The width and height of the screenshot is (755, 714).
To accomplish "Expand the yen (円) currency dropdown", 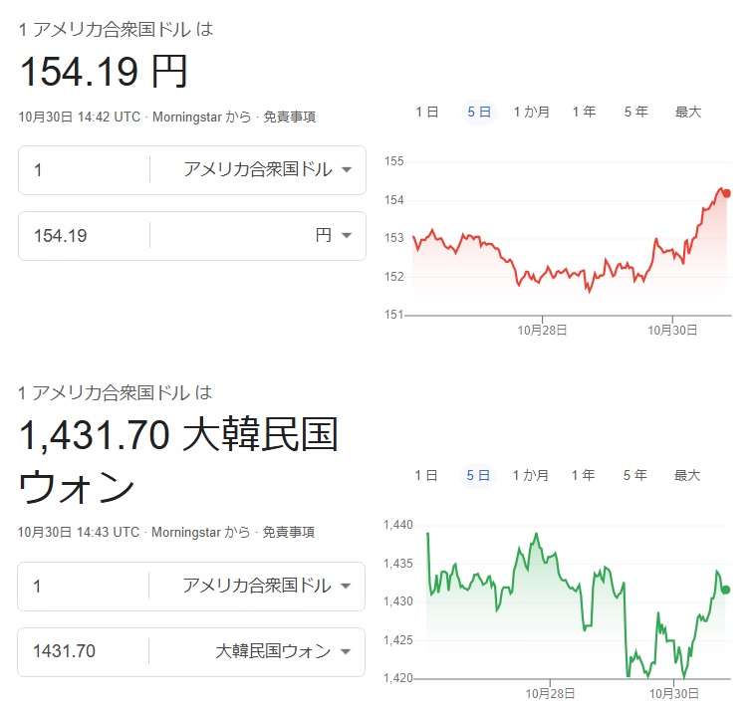I will [334, 236].
